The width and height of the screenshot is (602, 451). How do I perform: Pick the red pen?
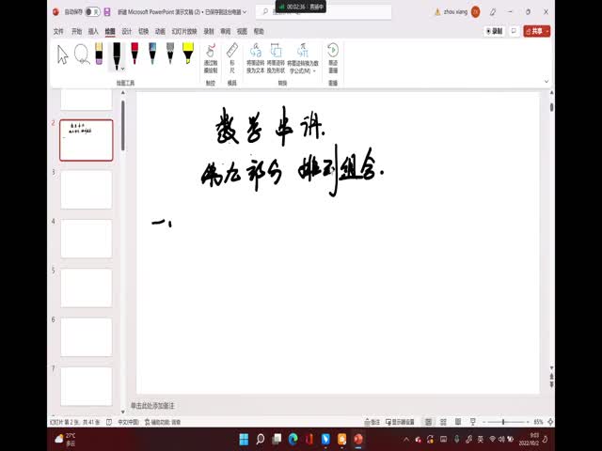click(x=135, y=54)
